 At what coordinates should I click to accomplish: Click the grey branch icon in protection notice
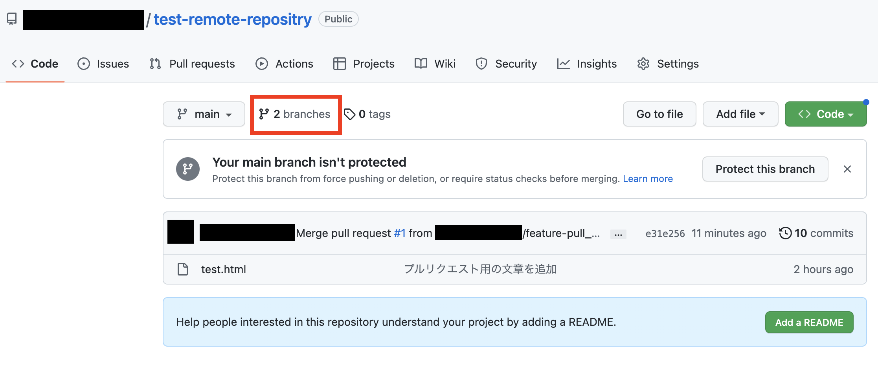188,169
